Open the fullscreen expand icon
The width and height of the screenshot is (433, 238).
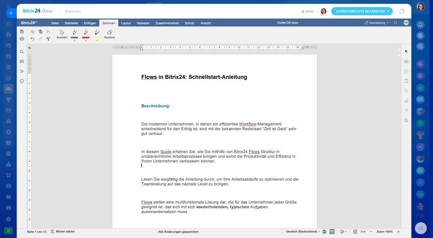click(x=402, y=11)
